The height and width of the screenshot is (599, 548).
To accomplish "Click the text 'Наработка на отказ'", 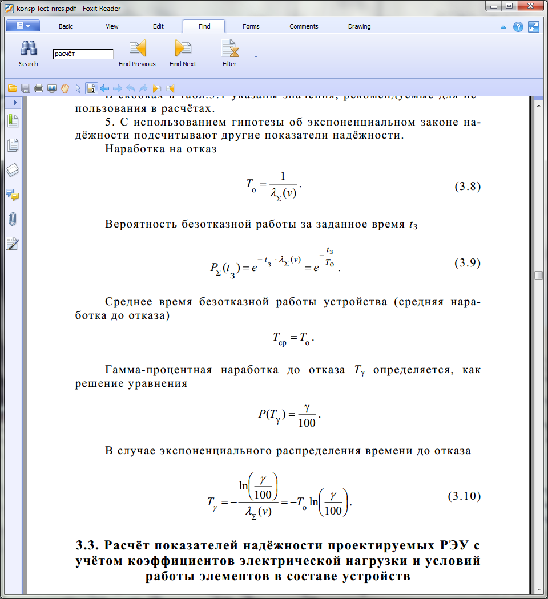I will [161, 148].
